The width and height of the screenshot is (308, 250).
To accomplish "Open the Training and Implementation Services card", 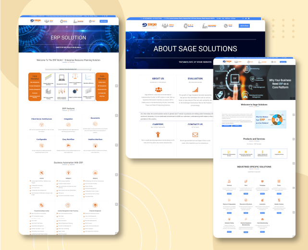I will click(229, 153).
